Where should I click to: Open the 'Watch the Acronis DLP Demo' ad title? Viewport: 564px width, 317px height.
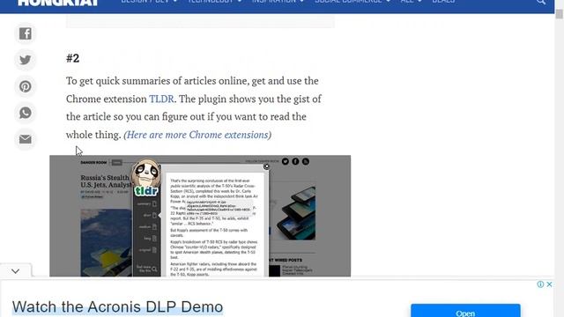pos(117,307)
